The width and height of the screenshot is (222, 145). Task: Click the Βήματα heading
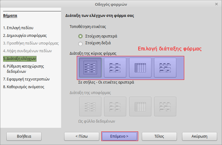(x=10, y=16)
